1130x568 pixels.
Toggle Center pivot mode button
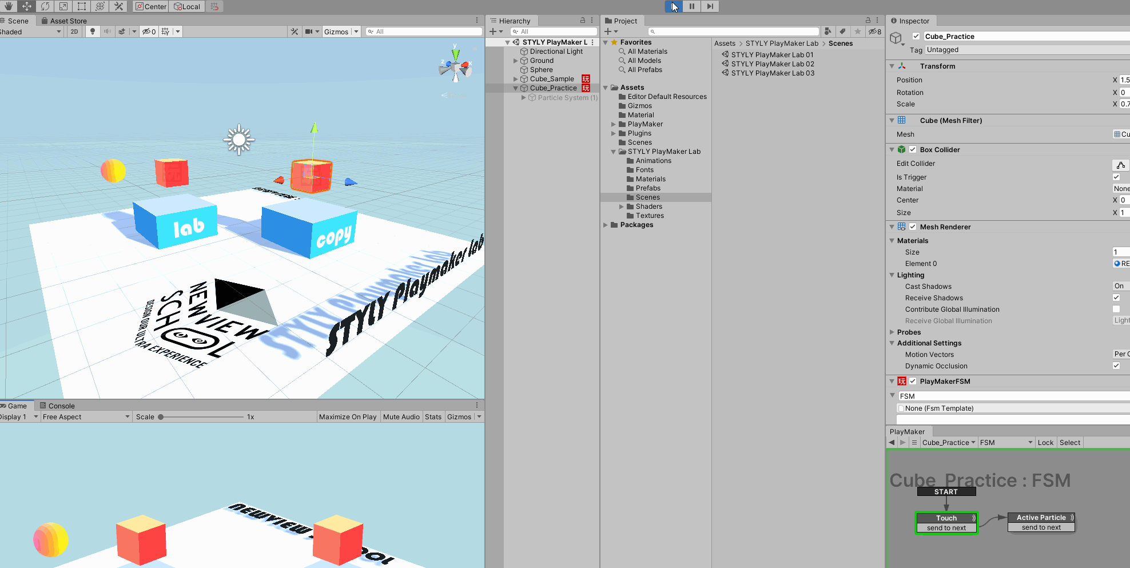click(151, 6)
